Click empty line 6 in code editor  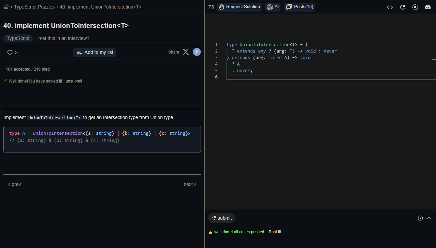(x=307, y=77)
